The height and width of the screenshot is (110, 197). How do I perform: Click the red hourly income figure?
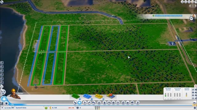point(71,108)
